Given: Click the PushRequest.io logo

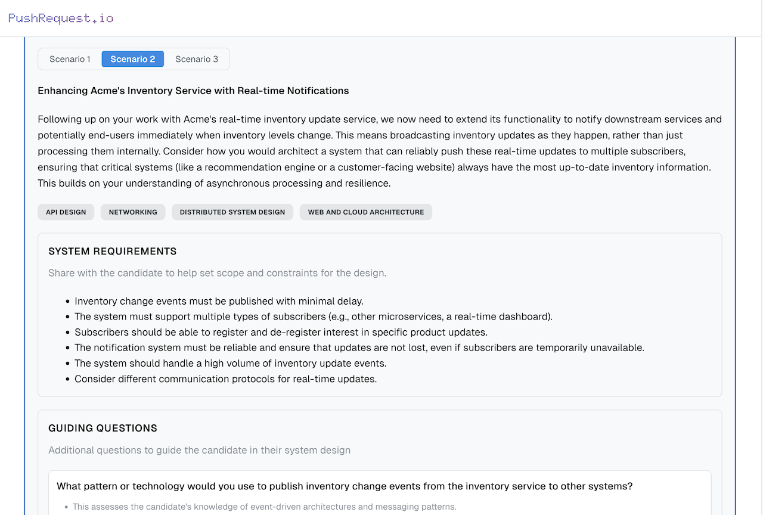Looking at the screenshot, I should (61, 18).
